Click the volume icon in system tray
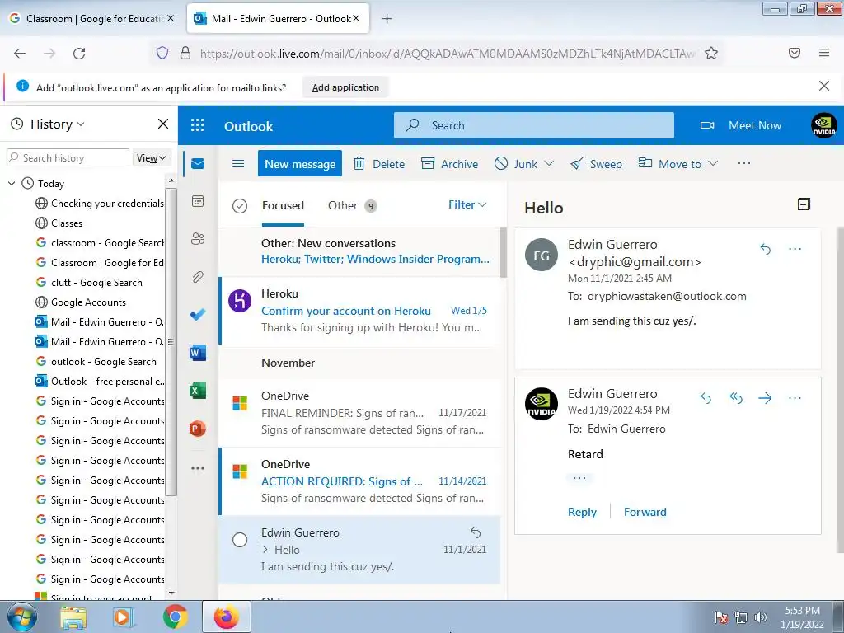Viewport: 844px width, 633px height. pos(760,617)
